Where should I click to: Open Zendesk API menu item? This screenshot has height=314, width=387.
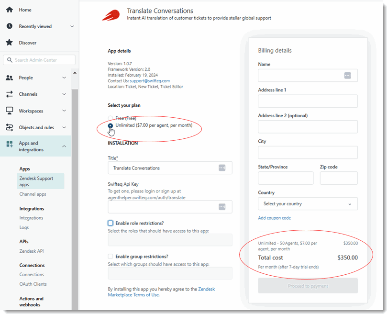(32, 251)
